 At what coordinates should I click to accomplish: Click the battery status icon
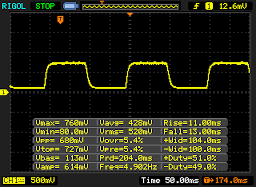click(x=71, y=6)
